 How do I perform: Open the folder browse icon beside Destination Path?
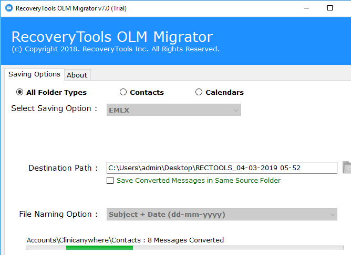click(346, 168)
